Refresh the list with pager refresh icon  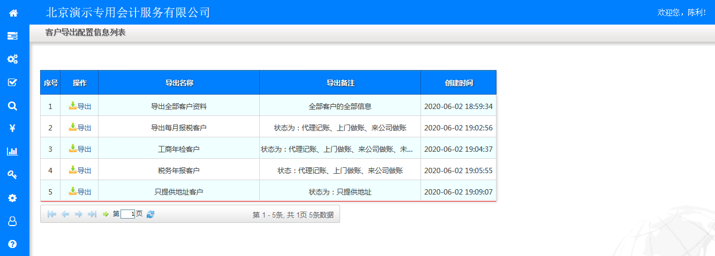click(150, 214)
